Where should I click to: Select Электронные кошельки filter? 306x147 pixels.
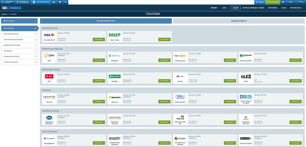[19, 40]
